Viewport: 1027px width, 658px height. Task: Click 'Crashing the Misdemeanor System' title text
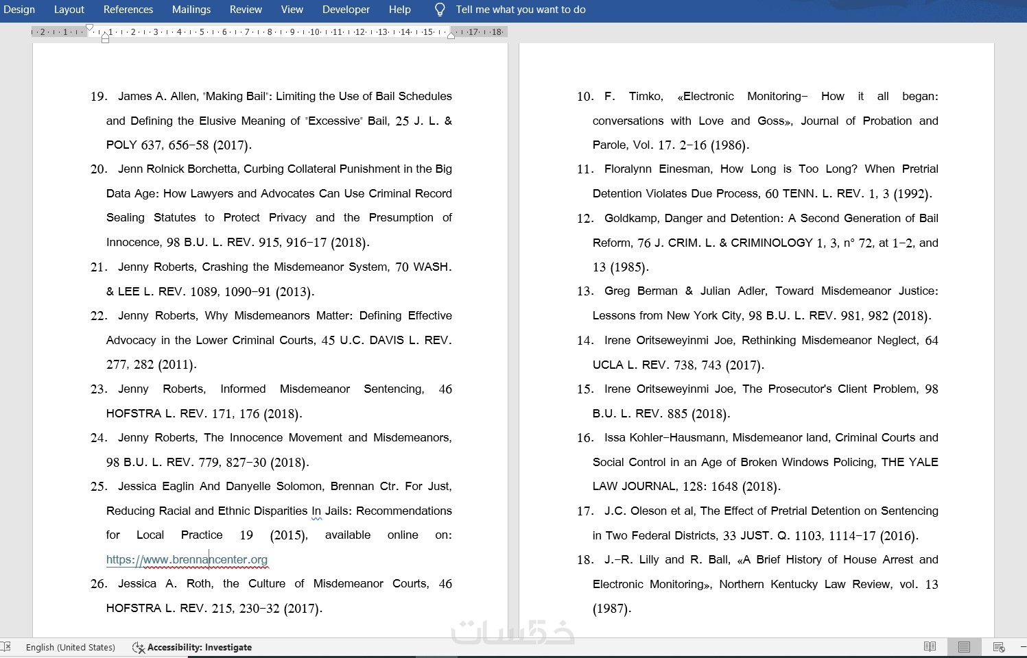click(x=294, y=267)
